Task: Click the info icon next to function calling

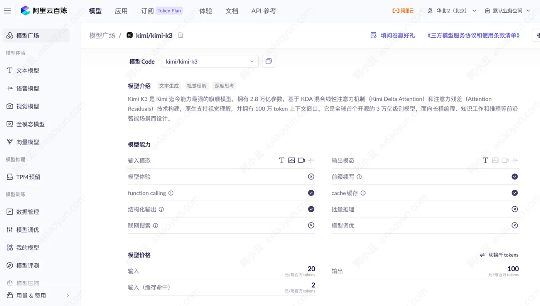Action: pyautogui.click(x=171, y=193)
